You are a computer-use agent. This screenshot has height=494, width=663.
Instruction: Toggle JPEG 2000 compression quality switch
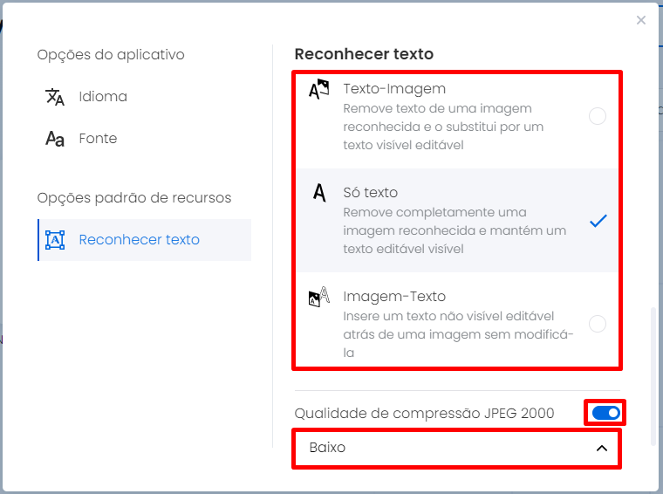(606, 413)
